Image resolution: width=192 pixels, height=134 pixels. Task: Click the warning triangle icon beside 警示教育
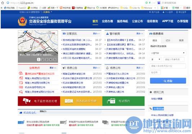point(107,34)
